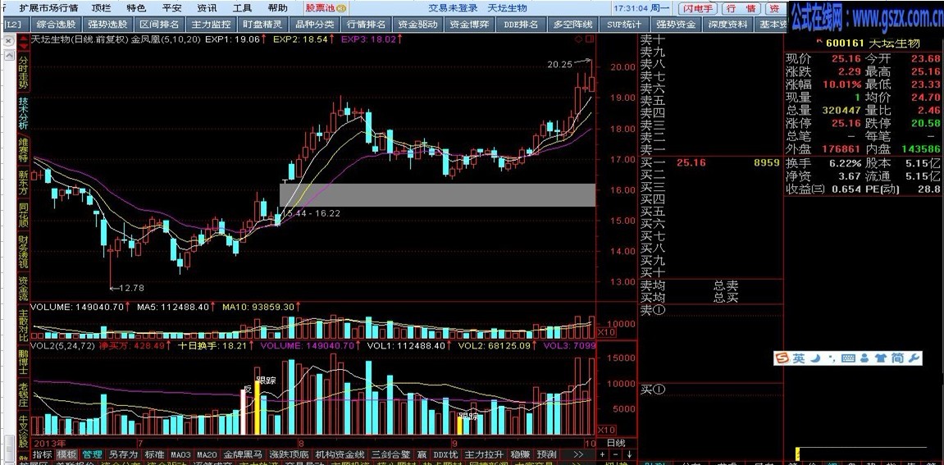Select the 模板 tab below chart
944x465 pixels.
66,454
